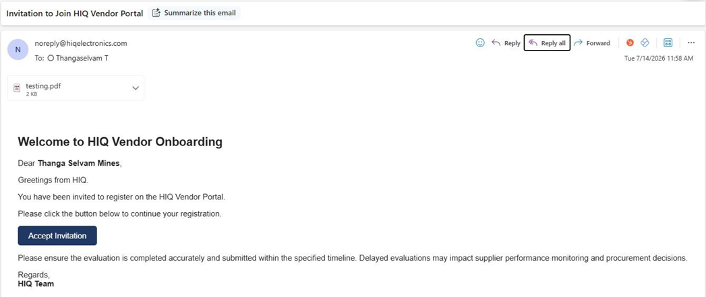
Task: Click the PDF file icon on the attachment
Action: click(17, 88)
